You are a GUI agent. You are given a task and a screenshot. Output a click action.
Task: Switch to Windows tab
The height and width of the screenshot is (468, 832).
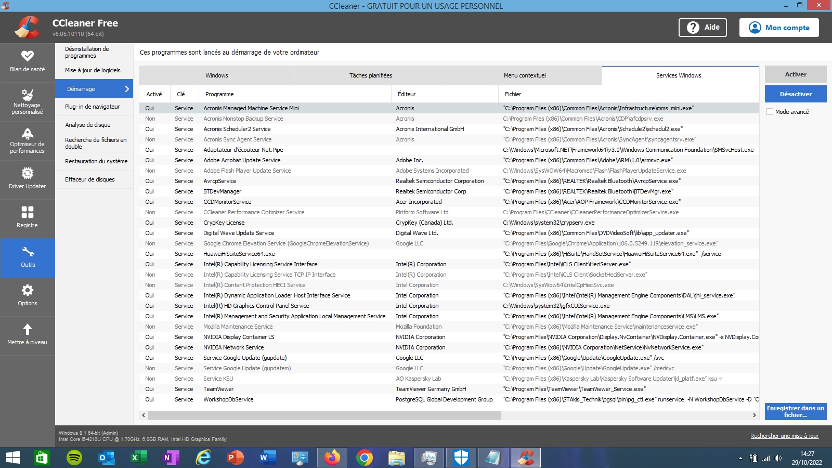216,75
